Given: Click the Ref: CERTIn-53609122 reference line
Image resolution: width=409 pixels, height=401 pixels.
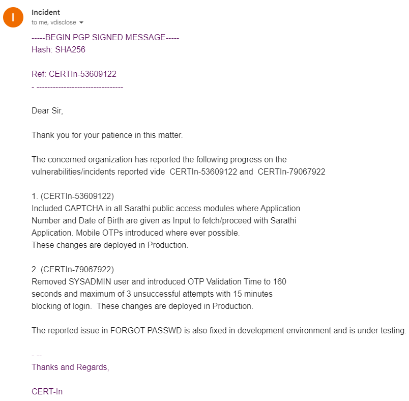Looking at the screenshot, I should coord(74,74).
